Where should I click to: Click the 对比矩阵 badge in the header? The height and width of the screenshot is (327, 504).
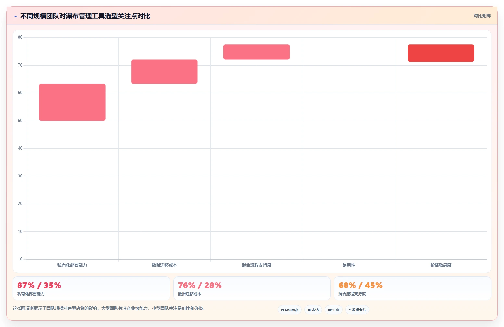pos(482,16)
